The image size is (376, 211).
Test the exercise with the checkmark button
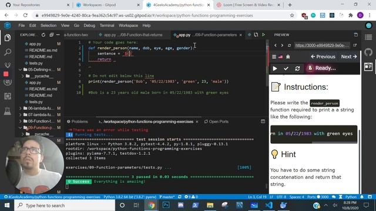pos(286,69)
